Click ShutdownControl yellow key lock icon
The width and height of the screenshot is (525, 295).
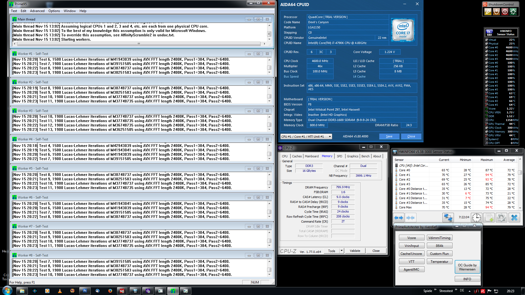488,12
